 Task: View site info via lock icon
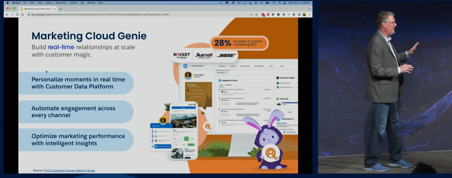[29, 14]
